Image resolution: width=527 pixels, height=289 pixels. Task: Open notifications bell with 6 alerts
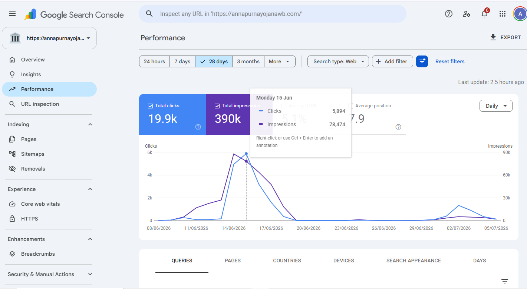point(484,14)
